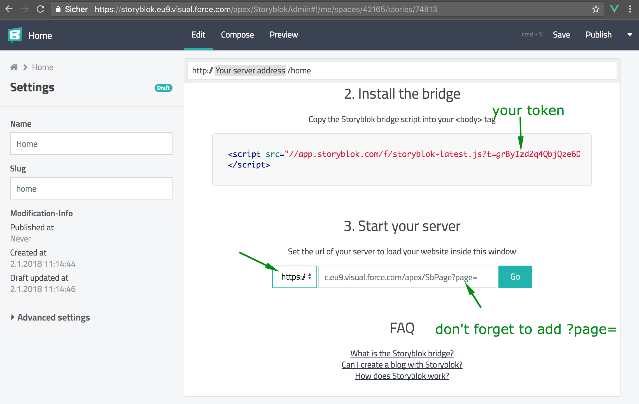
Task: Open the 'What is the Storyblok bridge?' link
Action: (402, 354)
